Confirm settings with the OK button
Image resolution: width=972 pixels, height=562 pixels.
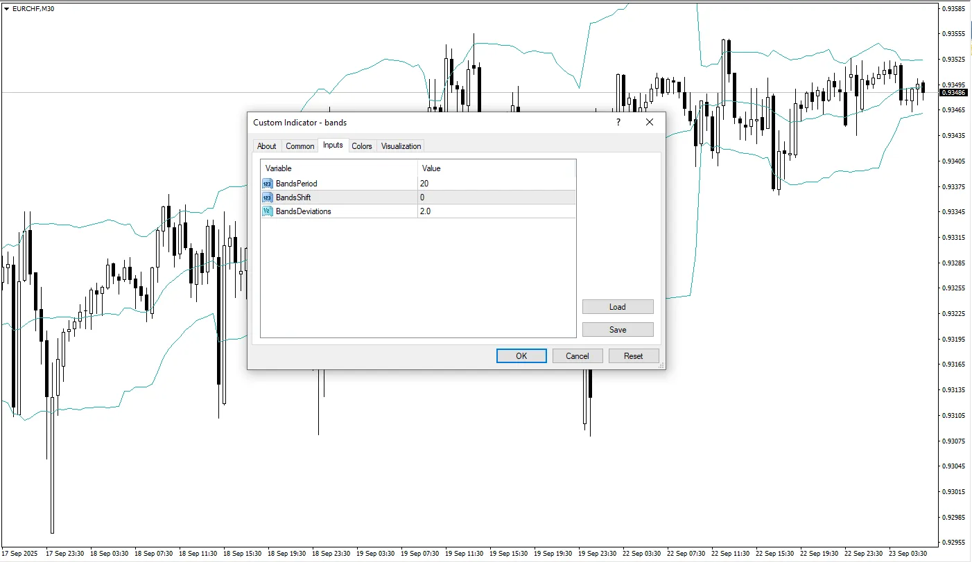521,355
